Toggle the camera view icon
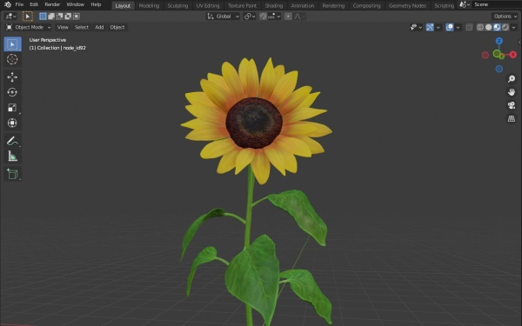 pyautogui.click(x=512, y=105)
